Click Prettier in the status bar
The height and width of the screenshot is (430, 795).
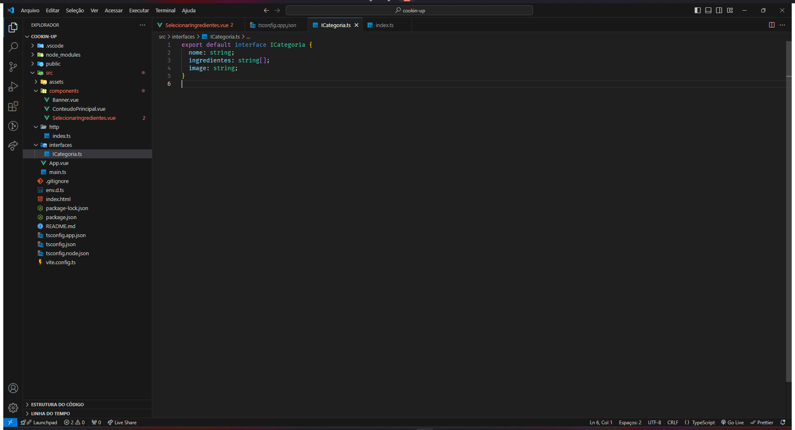[762, 422]
